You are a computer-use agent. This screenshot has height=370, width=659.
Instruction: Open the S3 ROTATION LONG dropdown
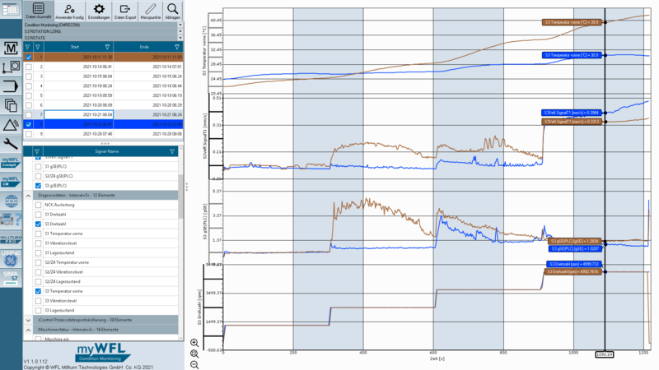[x=103, y=31]
